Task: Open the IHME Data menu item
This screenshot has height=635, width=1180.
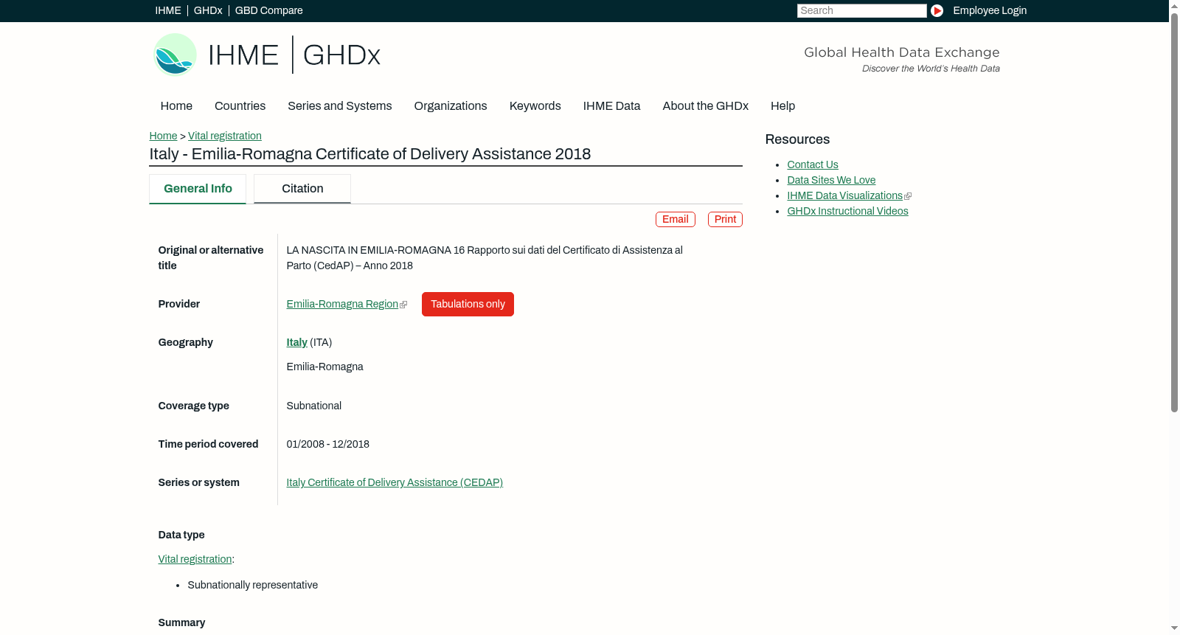Action: [611, 106]
